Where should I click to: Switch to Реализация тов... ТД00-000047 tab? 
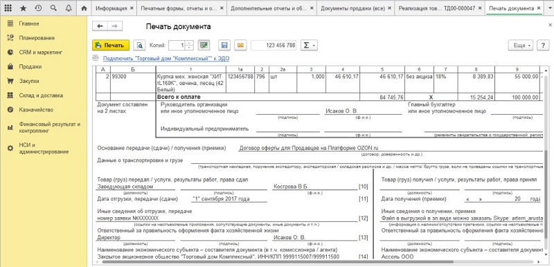(x=437, y=8)
